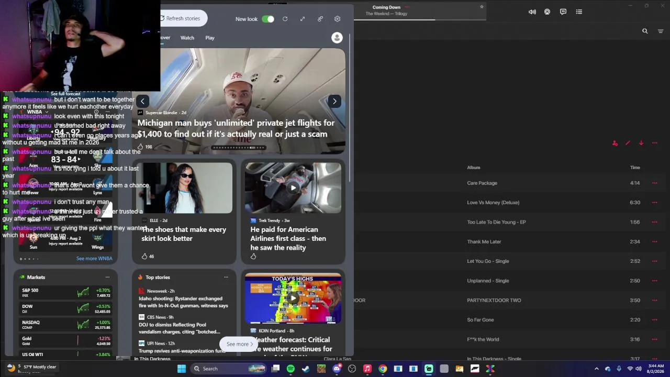670x377 pixels.
Task: Like the Michigan man private jet story
Action: 140,147
